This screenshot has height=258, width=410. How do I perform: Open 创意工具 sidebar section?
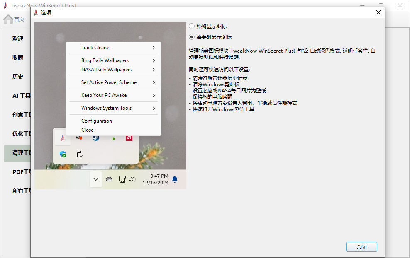pos(22,115)
